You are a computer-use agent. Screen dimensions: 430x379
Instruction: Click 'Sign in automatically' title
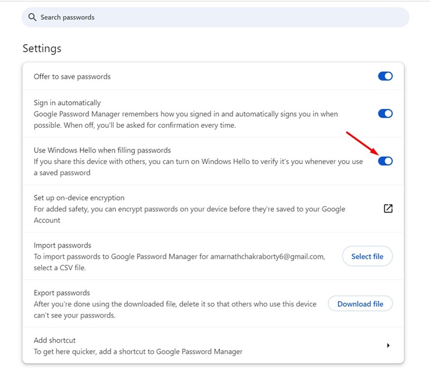(x=67, y=103)
